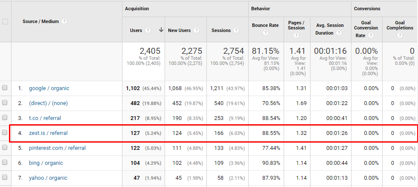Open the (direct) / (none) source link
The height and width of the screenshot is (187, 418).
coord(48,103)
